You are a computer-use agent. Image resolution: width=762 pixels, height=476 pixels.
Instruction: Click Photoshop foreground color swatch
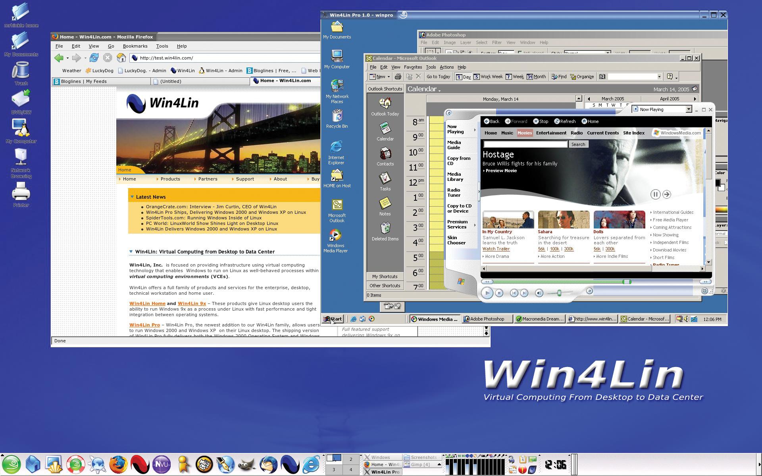coord(718,183)
